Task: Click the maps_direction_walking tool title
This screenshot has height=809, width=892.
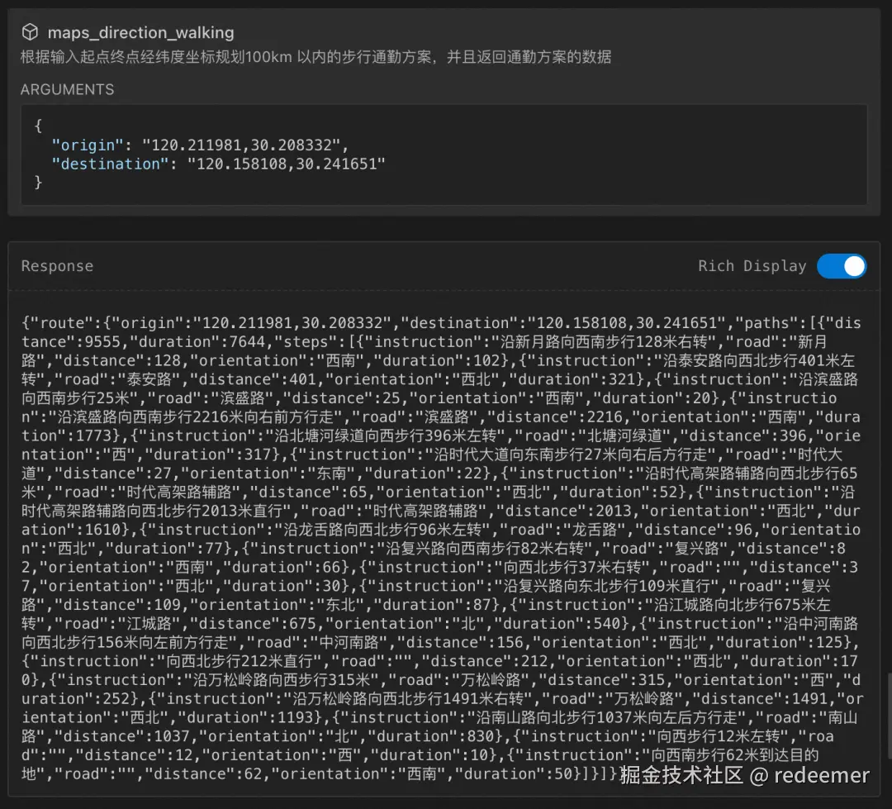Action: 140,32
